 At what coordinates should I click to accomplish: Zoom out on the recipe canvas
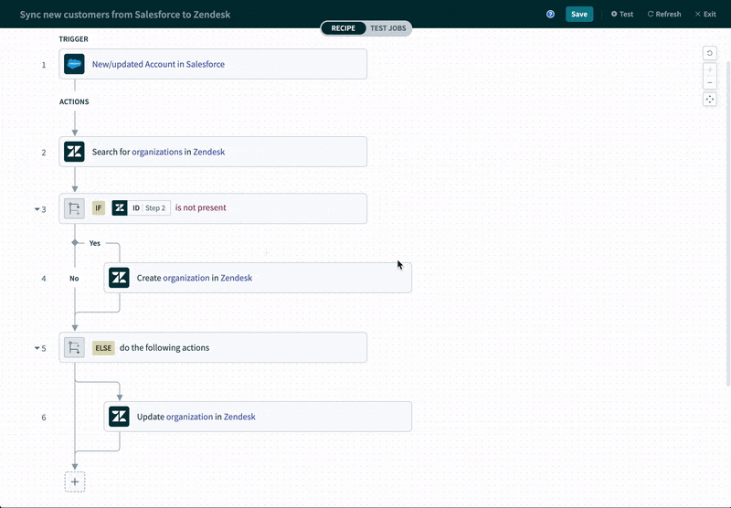(x=710, y=83)
